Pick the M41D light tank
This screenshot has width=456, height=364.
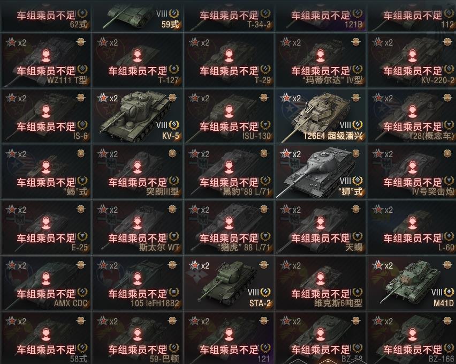[412, 284]
